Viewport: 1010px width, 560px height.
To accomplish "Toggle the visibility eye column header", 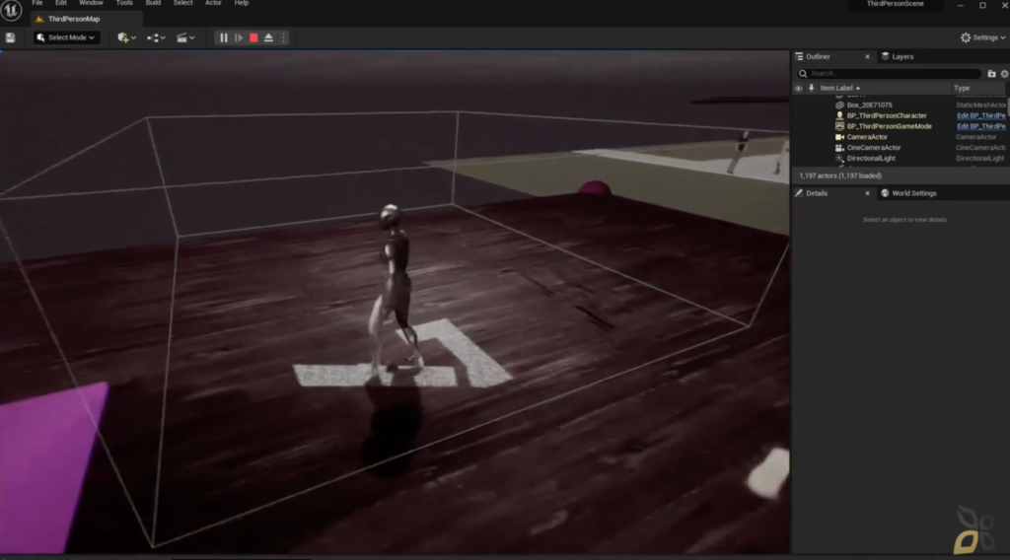I will click(x=799, y=89).
